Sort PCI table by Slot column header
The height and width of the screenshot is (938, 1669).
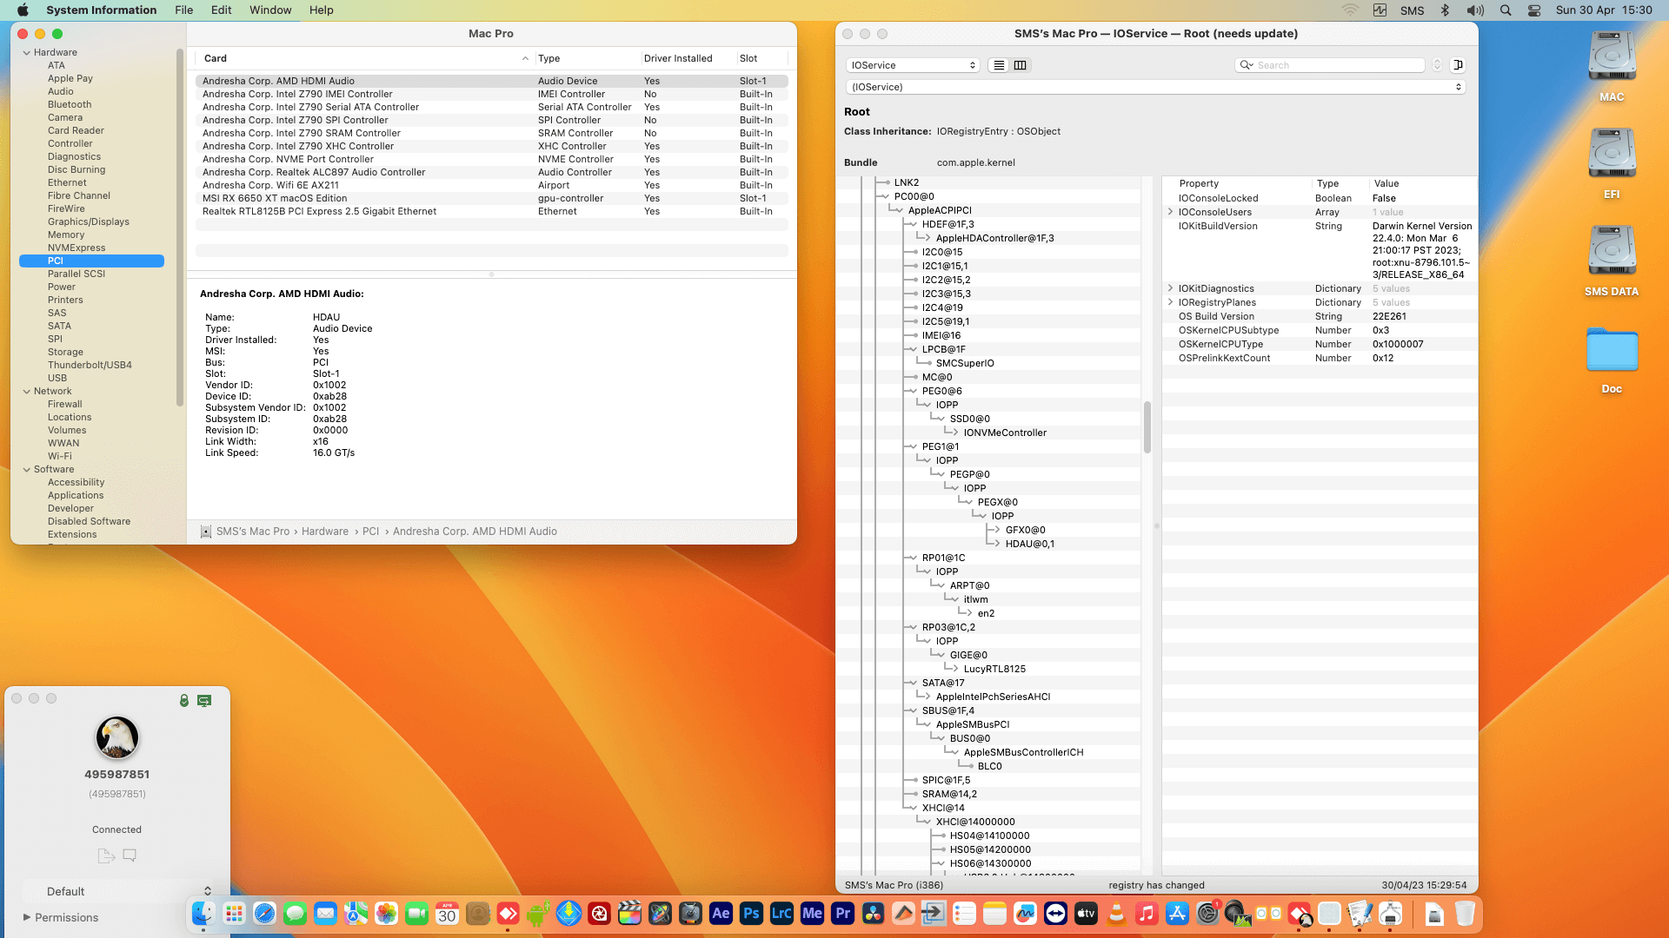[761, 58]
